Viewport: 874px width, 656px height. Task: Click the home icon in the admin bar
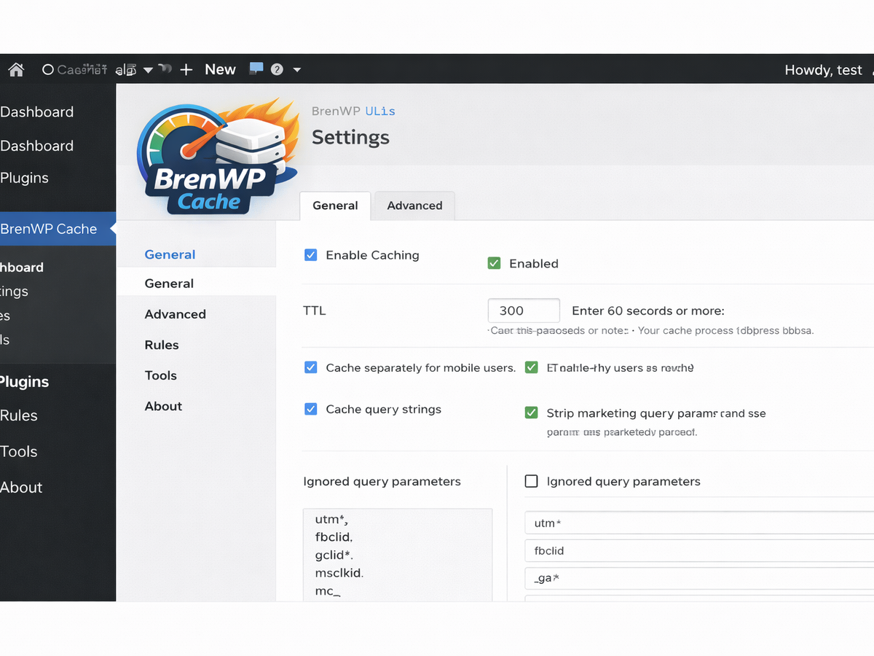click(x=15, y=69)
